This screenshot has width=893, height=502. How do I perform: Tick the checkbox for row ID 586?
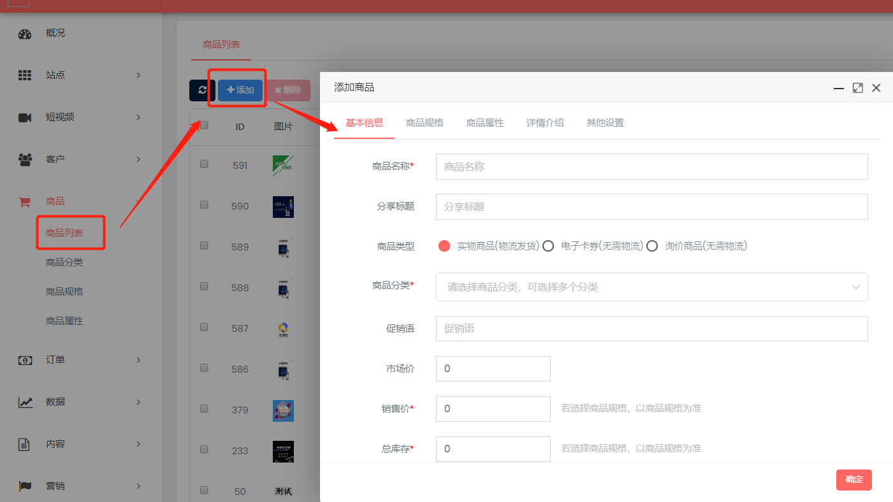click(x=204, y=368)
